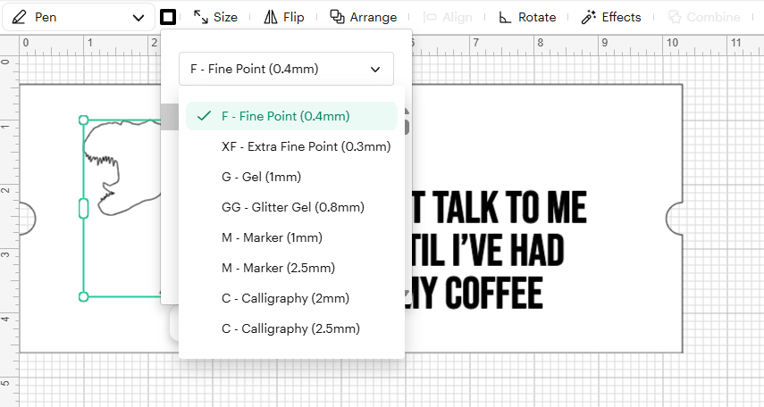Open the Rotate tool
Viewport: 764px width, 407px height.
pyautogui.click(x=527, y=18)
